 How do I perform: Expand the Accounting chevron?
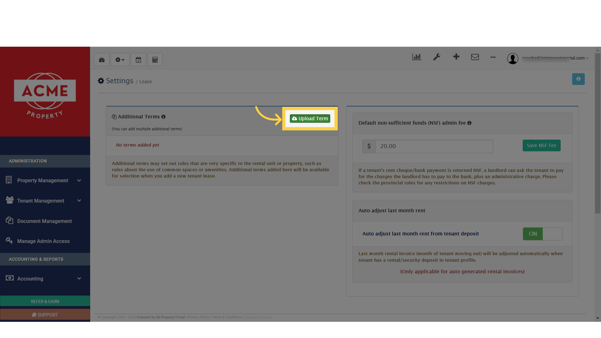(79, 279)
